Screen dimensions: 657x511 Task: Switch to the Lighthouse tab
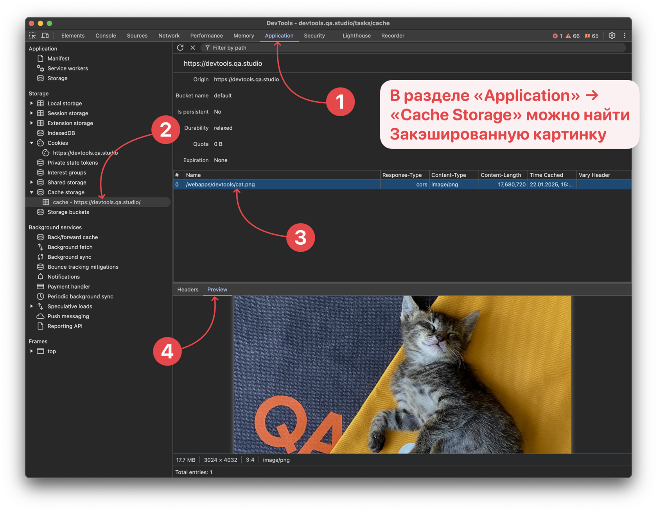point(357,36)
